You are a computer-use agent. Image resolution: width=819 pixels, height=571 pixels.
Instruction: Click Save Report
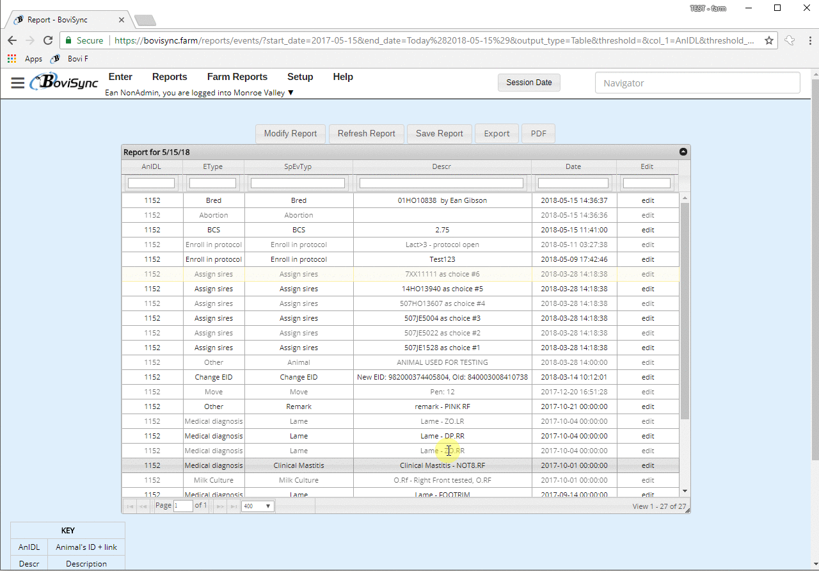pyautogui.click(x=440, y=134)
